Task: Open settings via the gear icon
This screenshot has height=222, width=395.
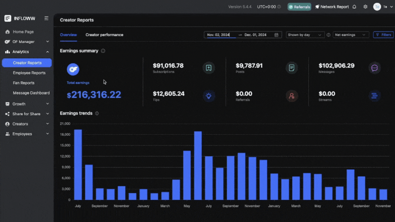Action: 365,7
